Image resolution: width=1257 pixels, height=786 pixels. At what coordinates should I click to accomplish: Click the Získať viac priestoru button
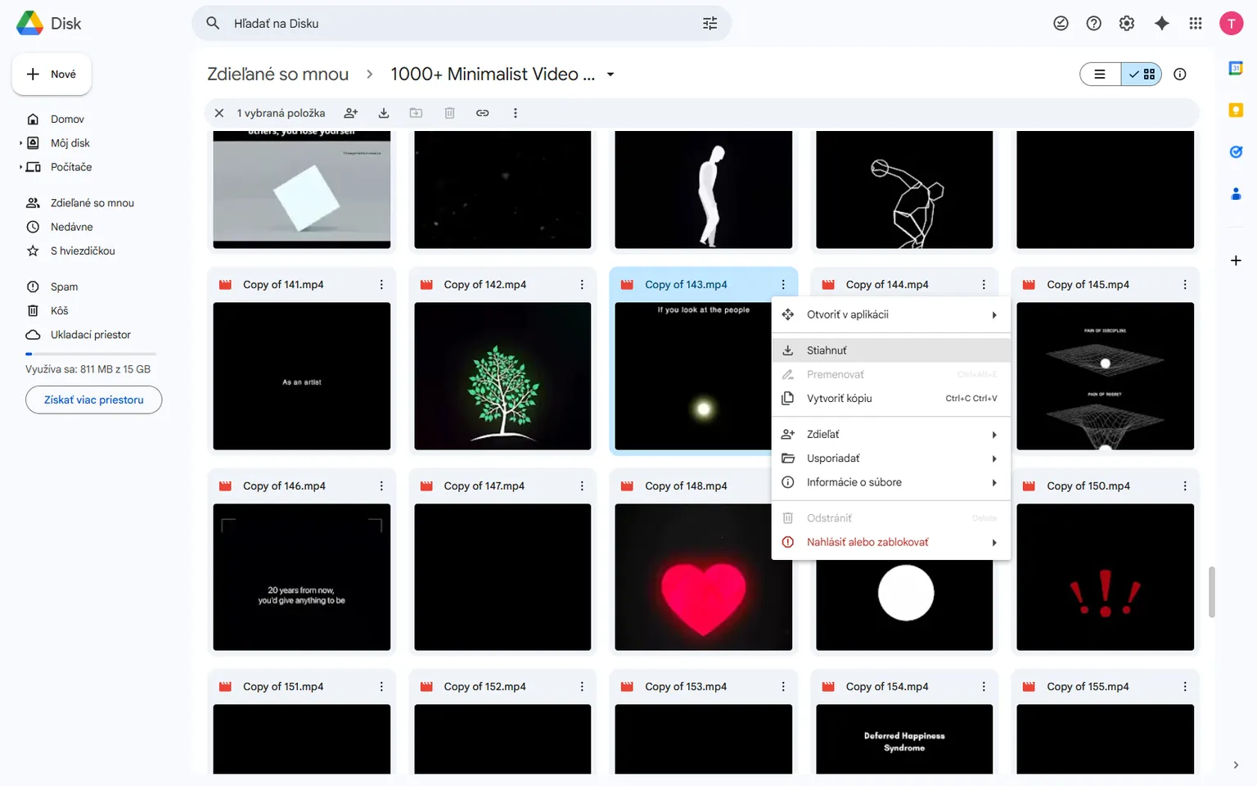pos(93,400)
